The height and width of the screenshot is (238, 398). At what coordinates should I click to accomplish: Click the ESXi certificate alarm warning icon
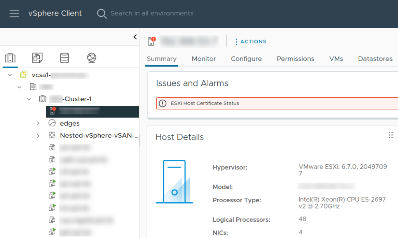pos(163,103)
